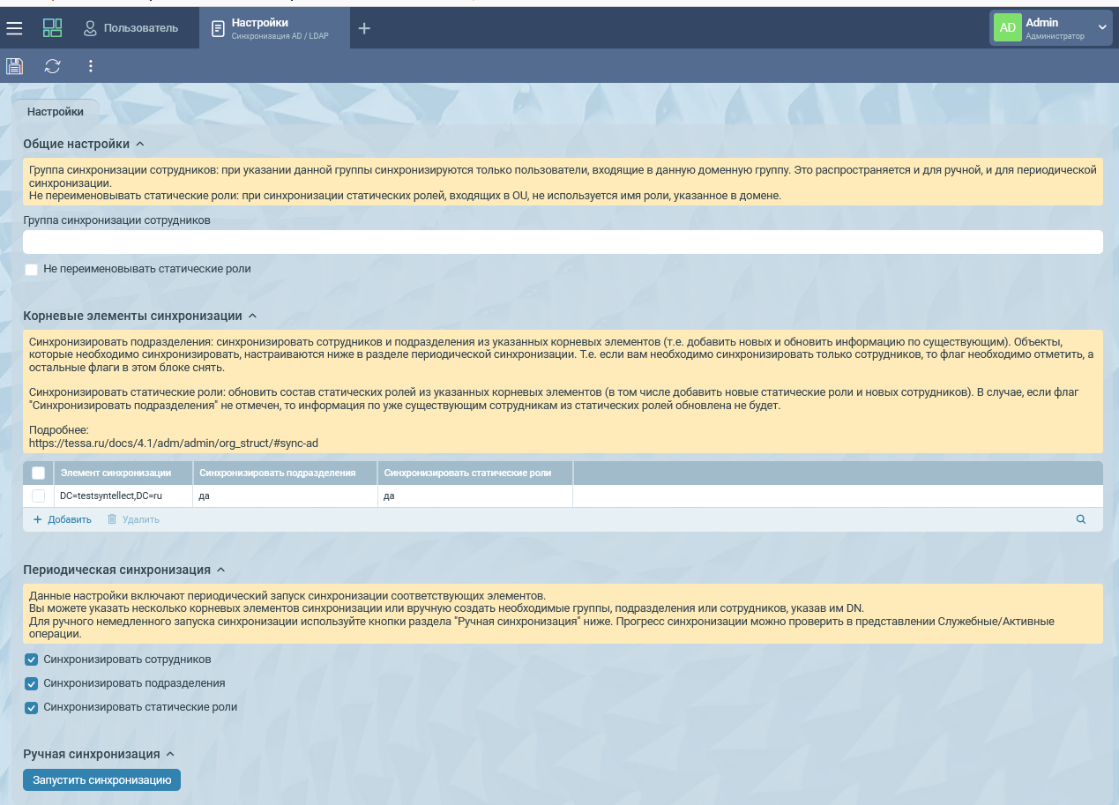Collapse 'Корневые элементы синхронизации' section
1119x805 pixels.
click(252, 316)
